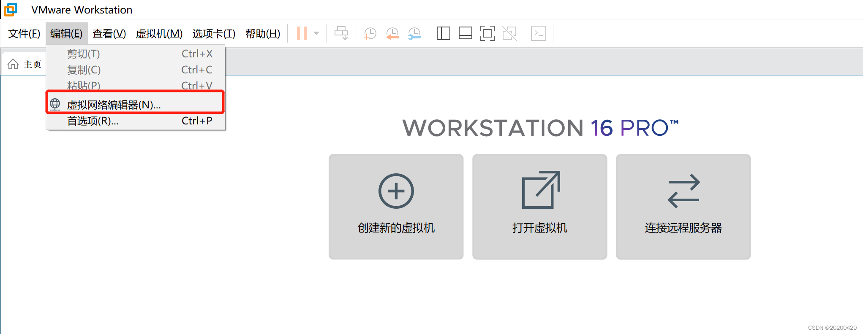Open the 虚拟机(M) menu
This screenshot has width=863, height=334.
pos(159,33)
